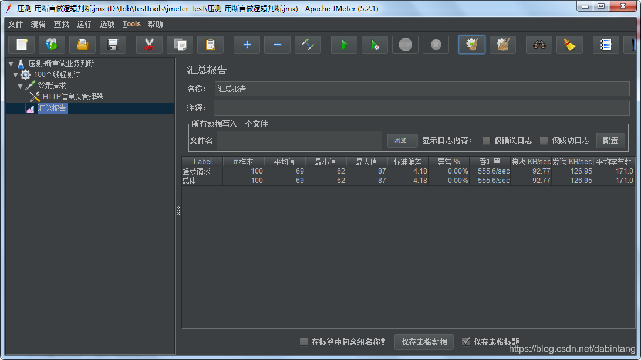This screenshot has width=641, height=360.
Task: Open the 文件 menu
Action: (x=15, y=24)
